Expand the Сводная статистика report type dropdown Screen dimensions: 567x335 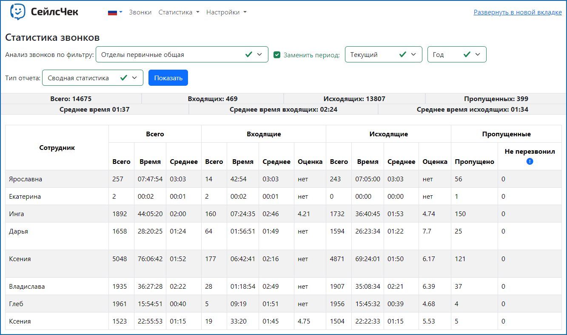pyautogui.click(x=92, y=78)
